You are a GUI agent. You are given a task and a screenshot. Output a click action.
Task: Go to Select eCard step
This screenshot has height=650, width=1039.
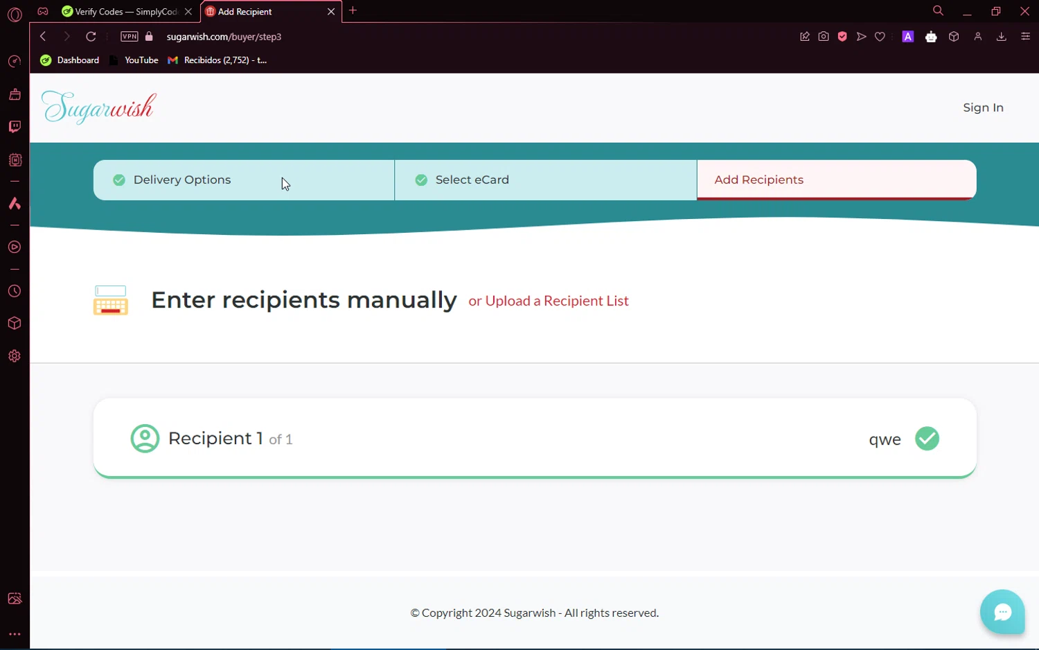(546, 180)
